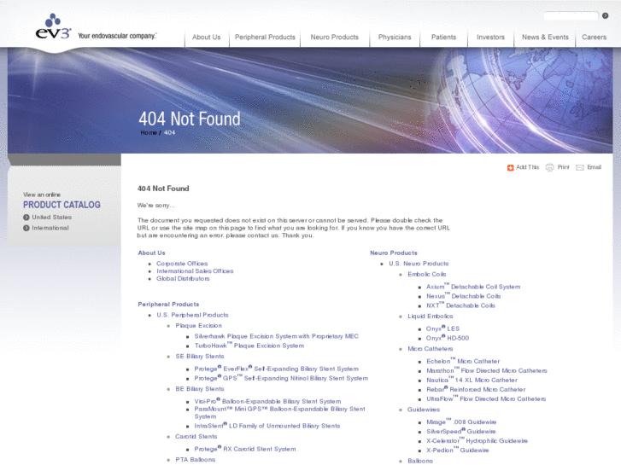Click the Add This share icon
621x465 pixels.
[511, 168]
